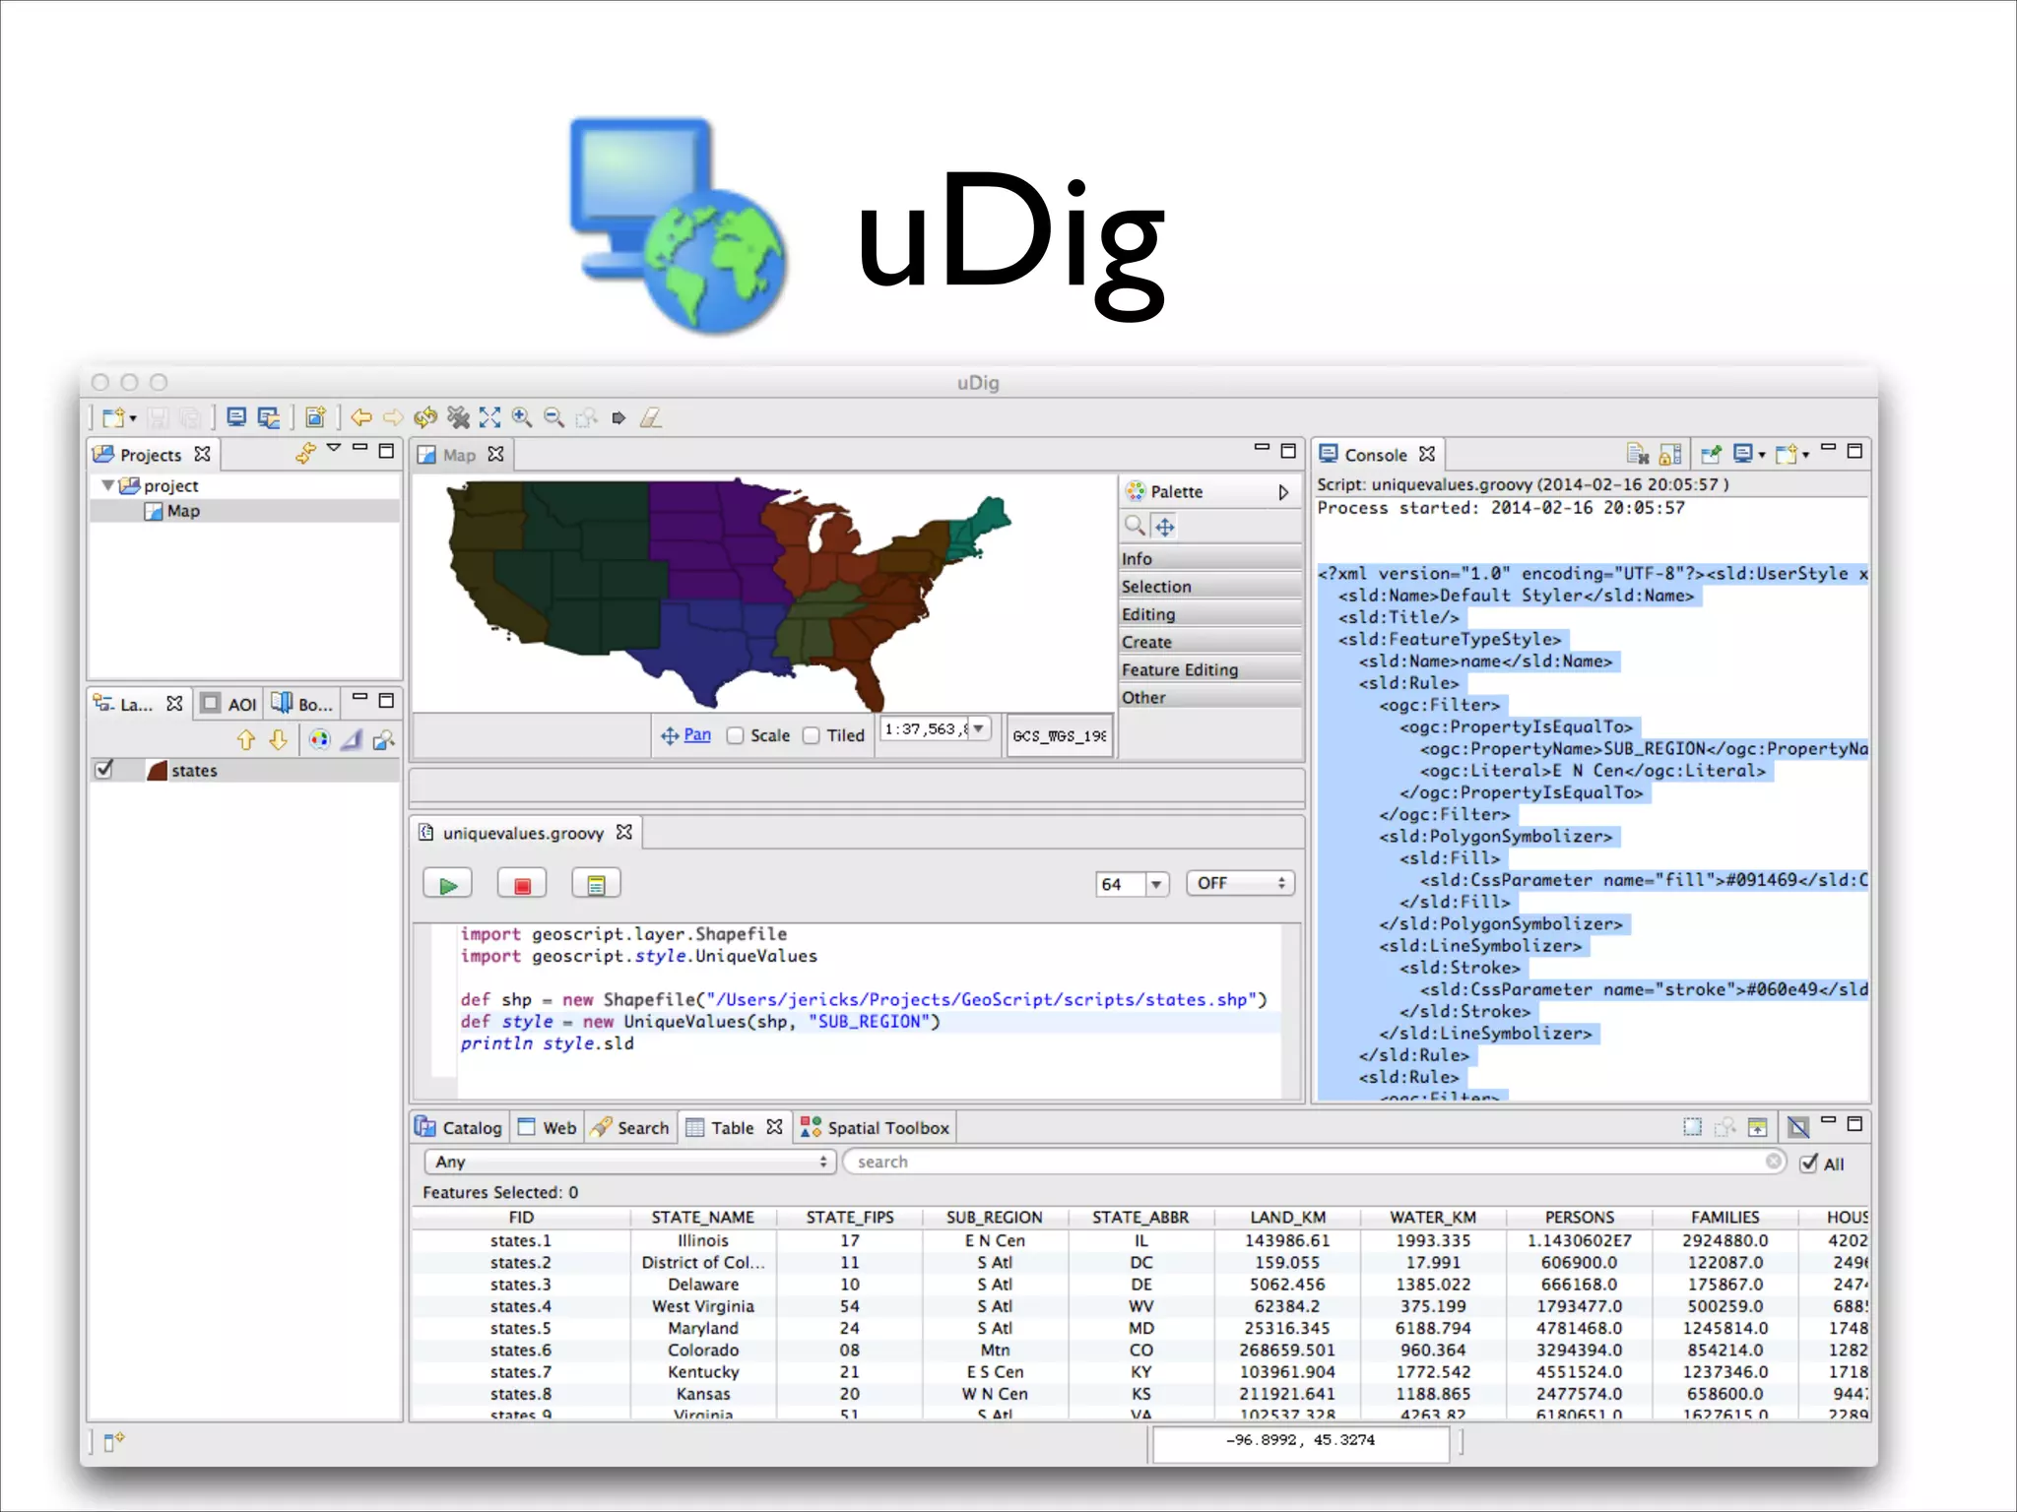2017x1512 pixels.
Task: Click the pin console icon
Action: (1712, 454)
